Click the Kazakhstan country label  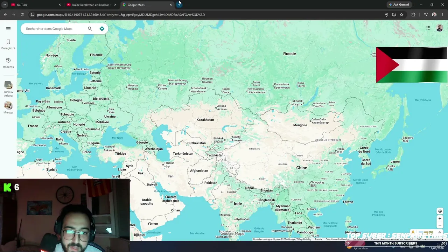click(x=205, y=120)
